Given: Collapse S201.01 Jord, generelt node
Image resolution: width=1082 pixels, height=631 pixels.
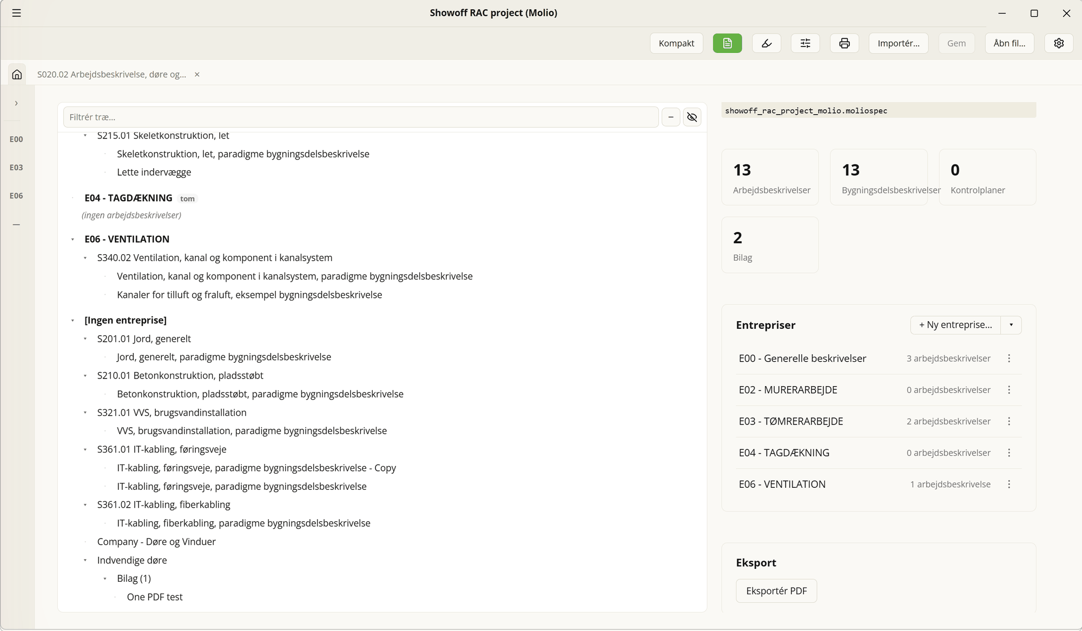Looking at the screenshot, I should [x=85, y=339].
